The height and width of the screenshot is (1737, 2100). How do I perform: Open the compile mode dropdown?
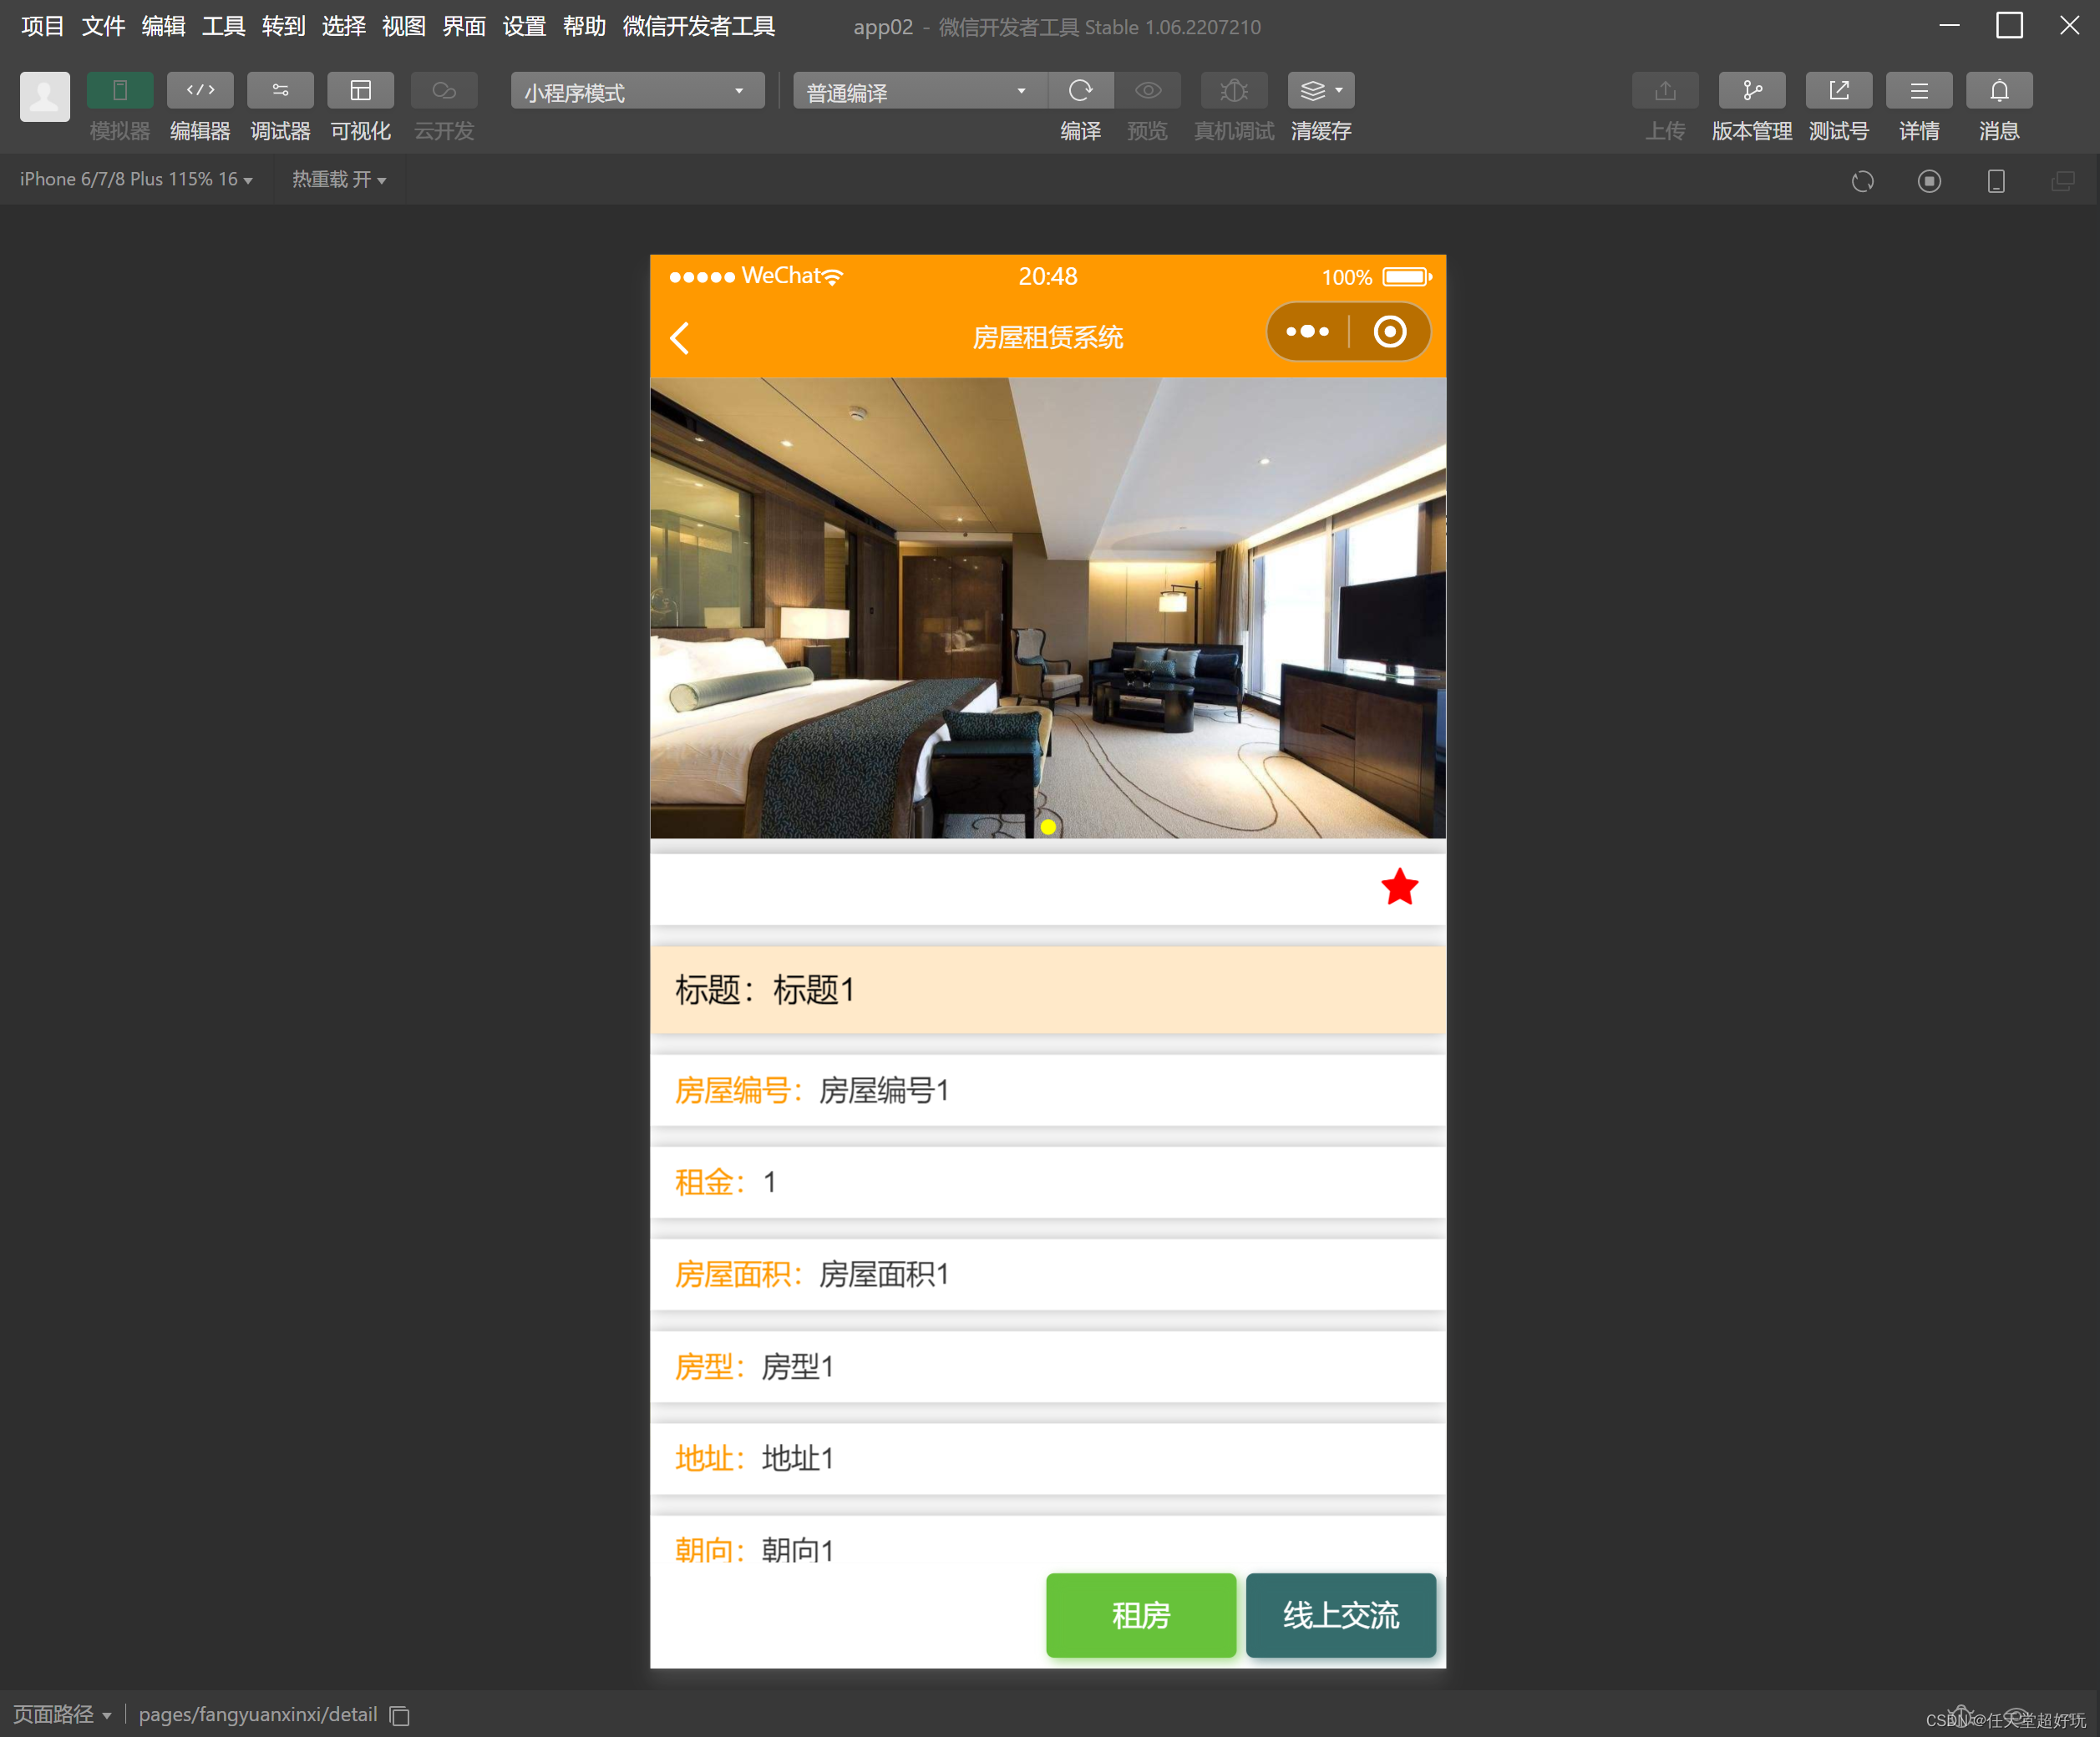click(x=919, y=91)
